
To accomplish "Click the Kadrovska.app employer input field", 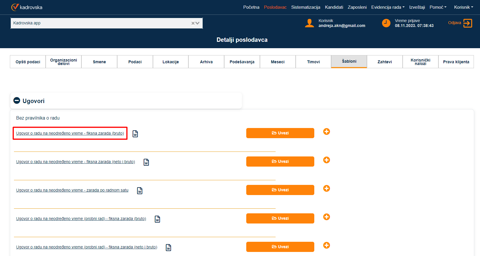I will (x=99, y=23).
